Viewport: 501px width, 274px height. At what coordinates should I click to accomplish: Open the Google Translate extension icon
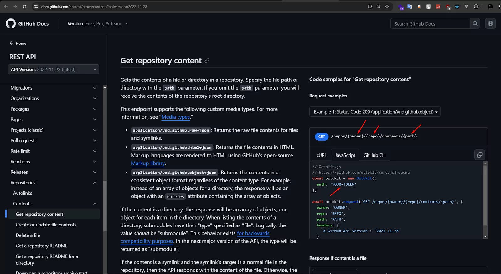(410, 7)
